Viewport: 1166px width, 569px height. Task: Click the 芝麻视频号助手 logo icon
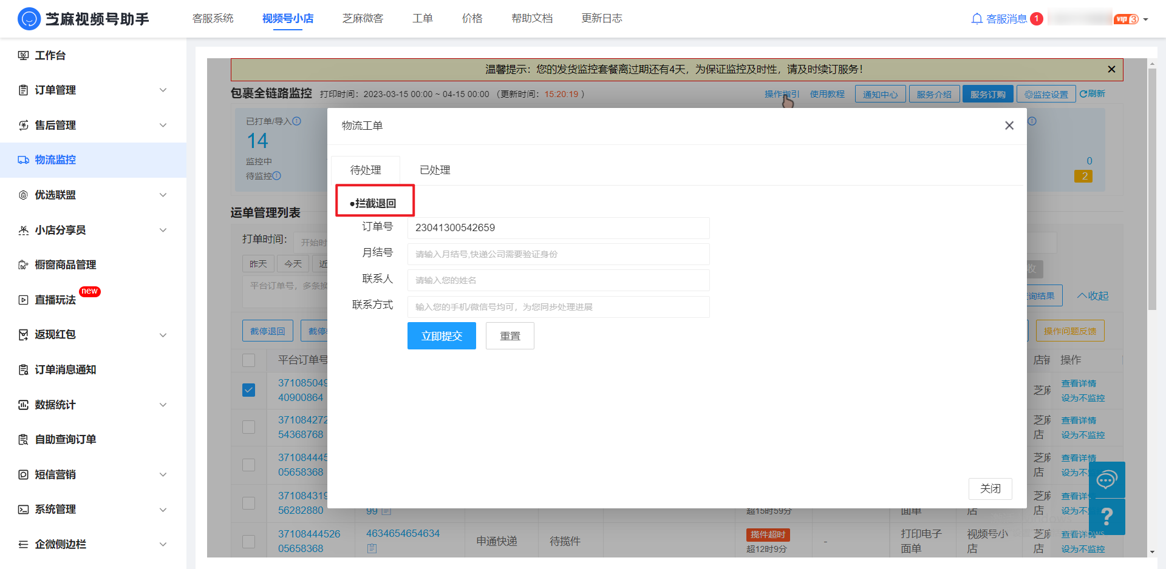[29, 19]
